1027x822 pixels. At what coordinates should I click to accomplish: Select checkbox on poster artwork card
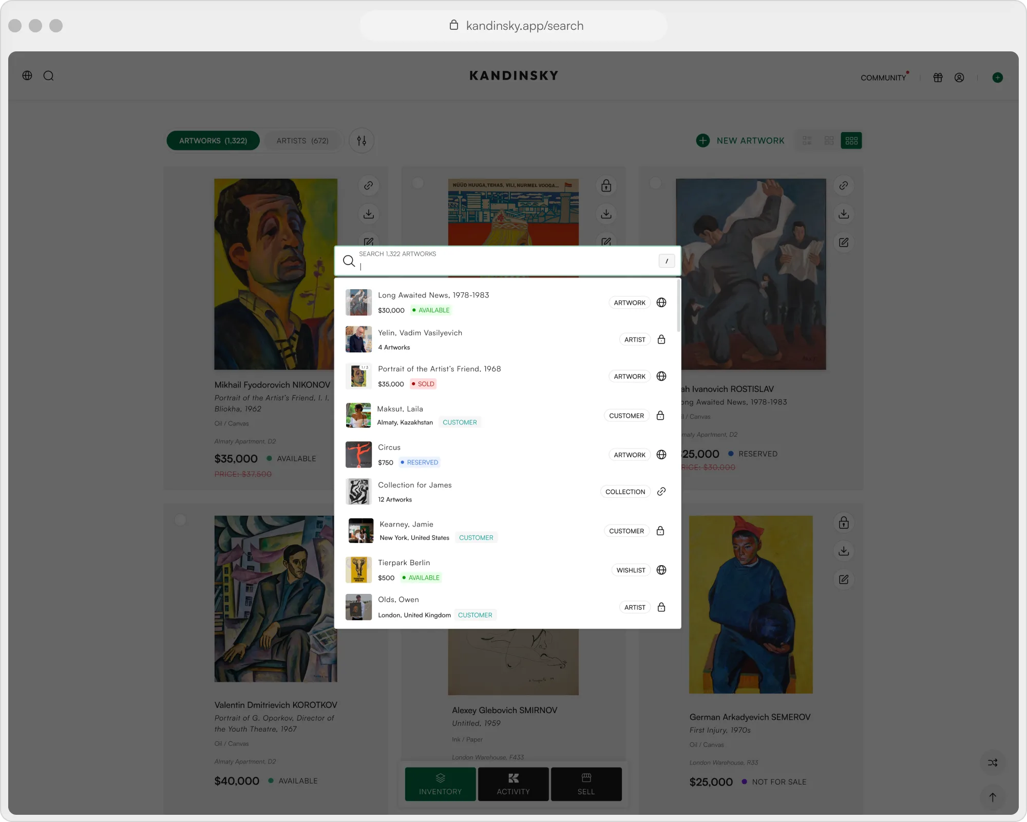[x=418, y=183]
